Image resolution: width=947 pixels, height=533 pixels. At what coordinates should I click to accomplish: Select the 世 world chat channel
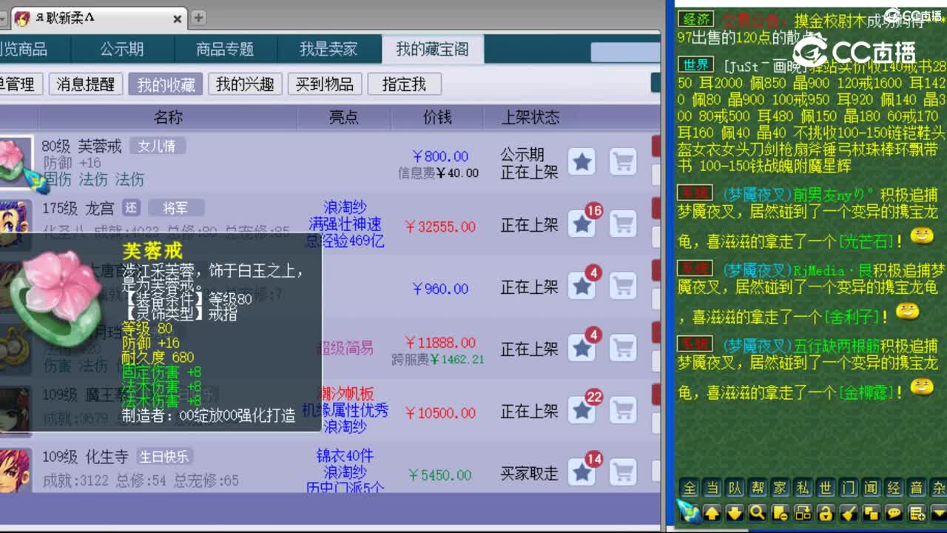[x=826, y=488]
